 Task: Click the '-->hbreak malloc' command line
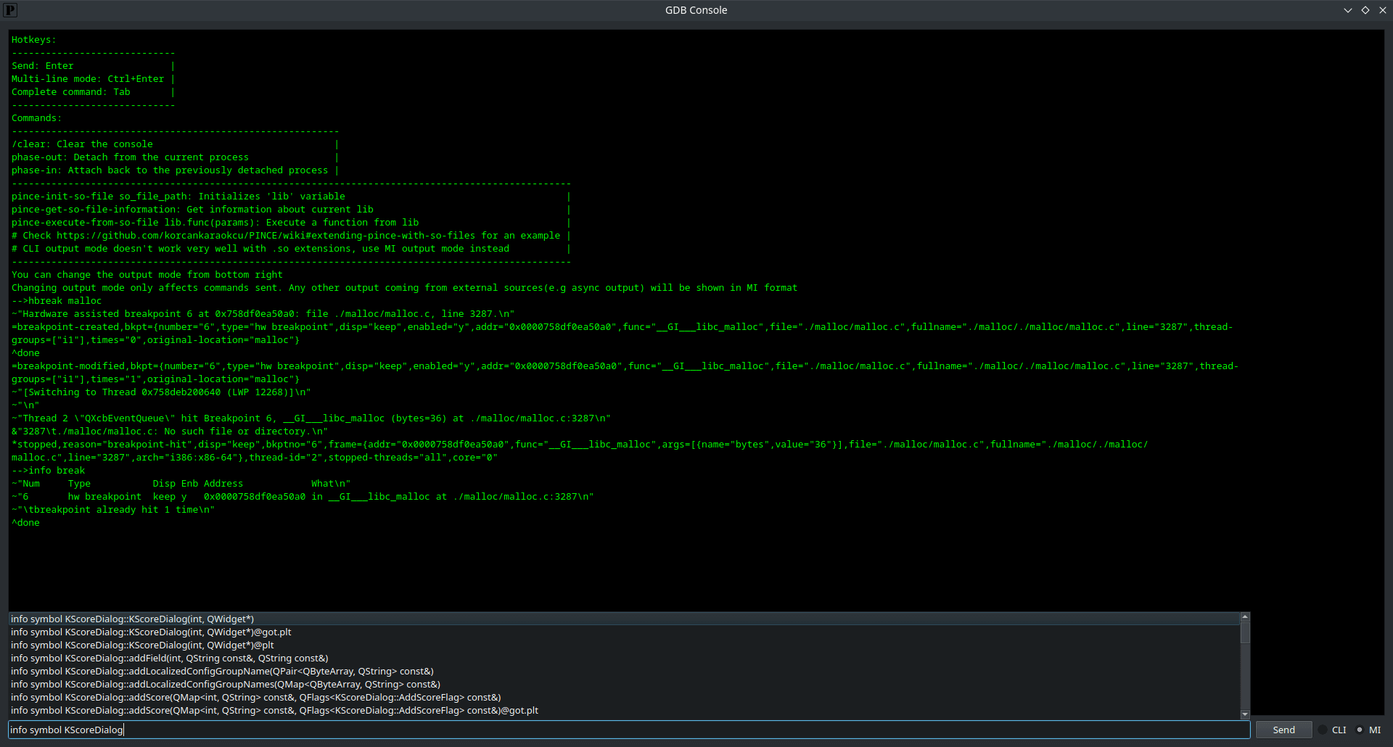coord(57,301)
